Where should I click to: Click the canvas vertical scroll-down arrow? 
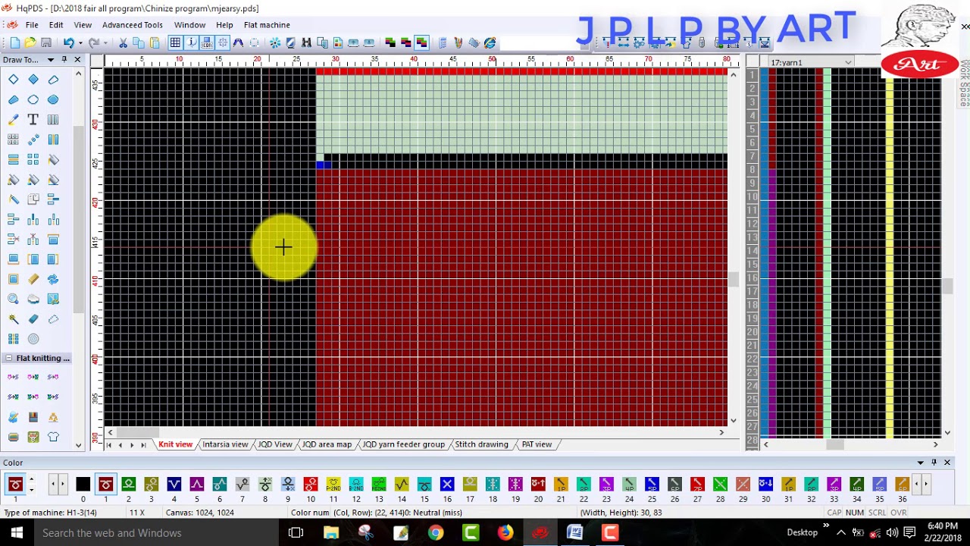[x=733, y=420]
